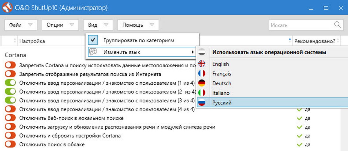Click text Запретить отображение результатов поиска из Интернета
The width and height of the screenshot is (348, 151).
pyautogui.click(x=90, y=74)
